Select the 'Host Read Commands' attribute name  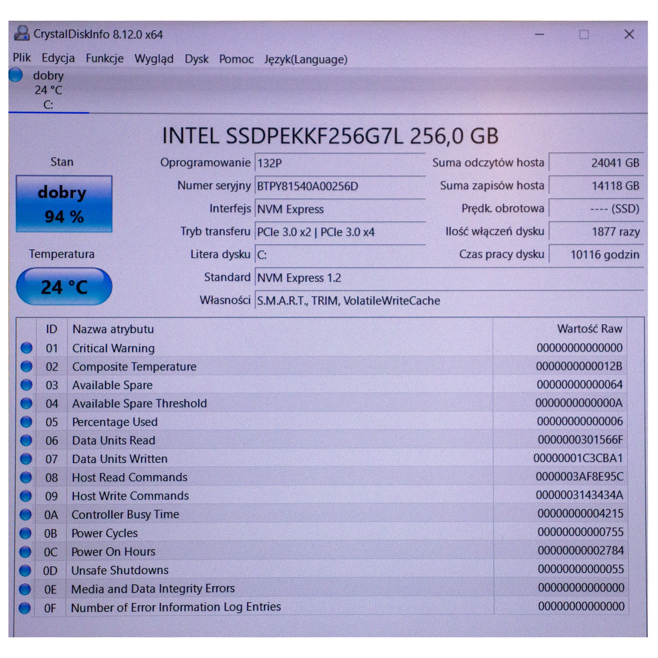click(x=129, y=478)
